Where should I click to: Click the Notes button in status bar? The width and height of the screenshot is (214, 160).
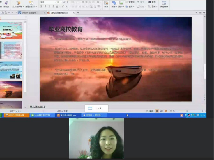coord(150,111)
